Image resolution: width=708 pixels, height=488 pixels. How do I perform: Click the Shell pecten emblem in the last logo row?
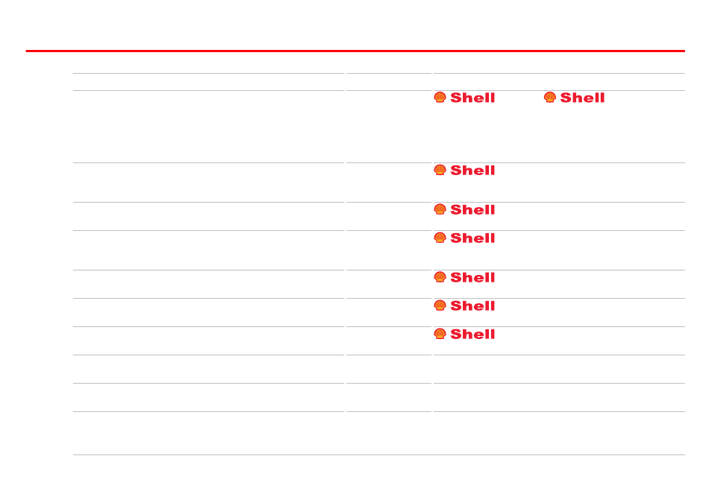point(440,334)
